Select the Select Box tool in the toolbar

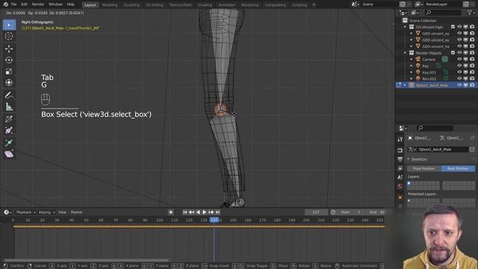[x=9, y=25]
